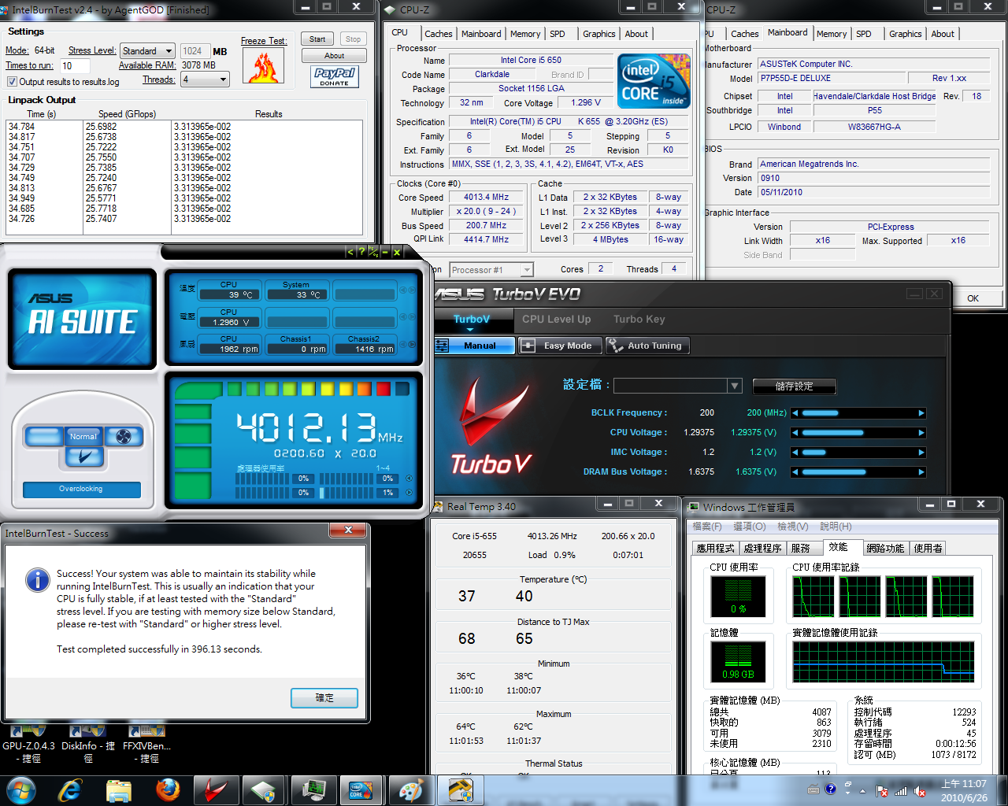Image resolution: width=1008 pixels, height=806 pixels.
Task: Click the volume speaker tray icon
Action: click(x=920, y=791)
